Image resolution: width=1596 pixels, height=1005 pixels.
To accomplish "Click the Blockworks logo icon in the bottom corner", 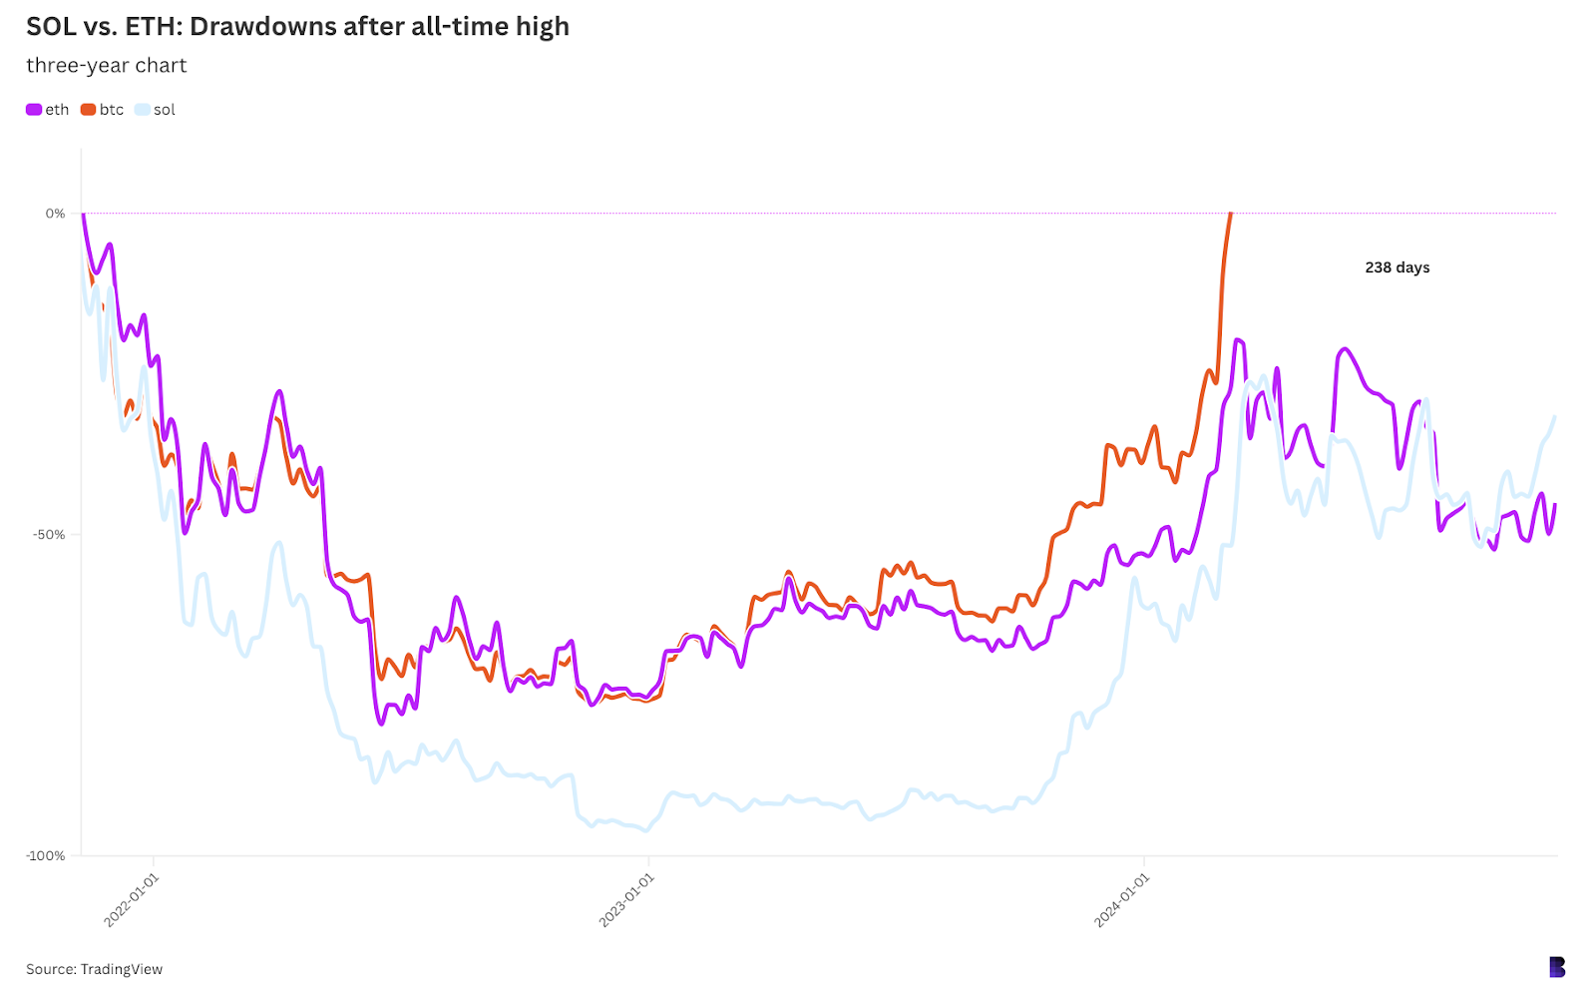I will tap(1557, 967).
